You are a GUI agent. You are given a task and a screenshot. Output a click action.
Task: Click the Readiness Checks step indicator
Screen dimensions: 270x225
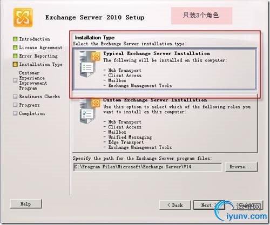(x=15, y=97)
